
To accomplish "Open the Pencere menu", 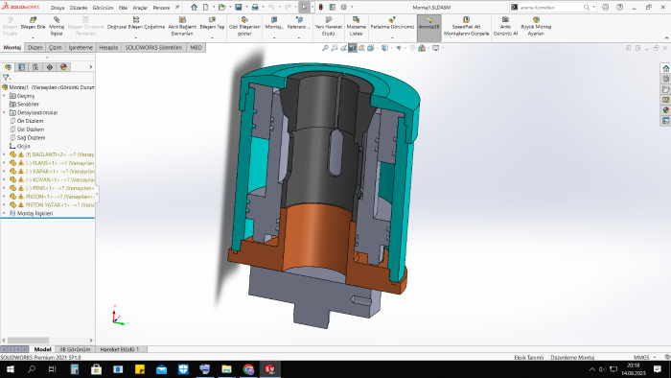I will pyautogui.click(x=161, y=8).
